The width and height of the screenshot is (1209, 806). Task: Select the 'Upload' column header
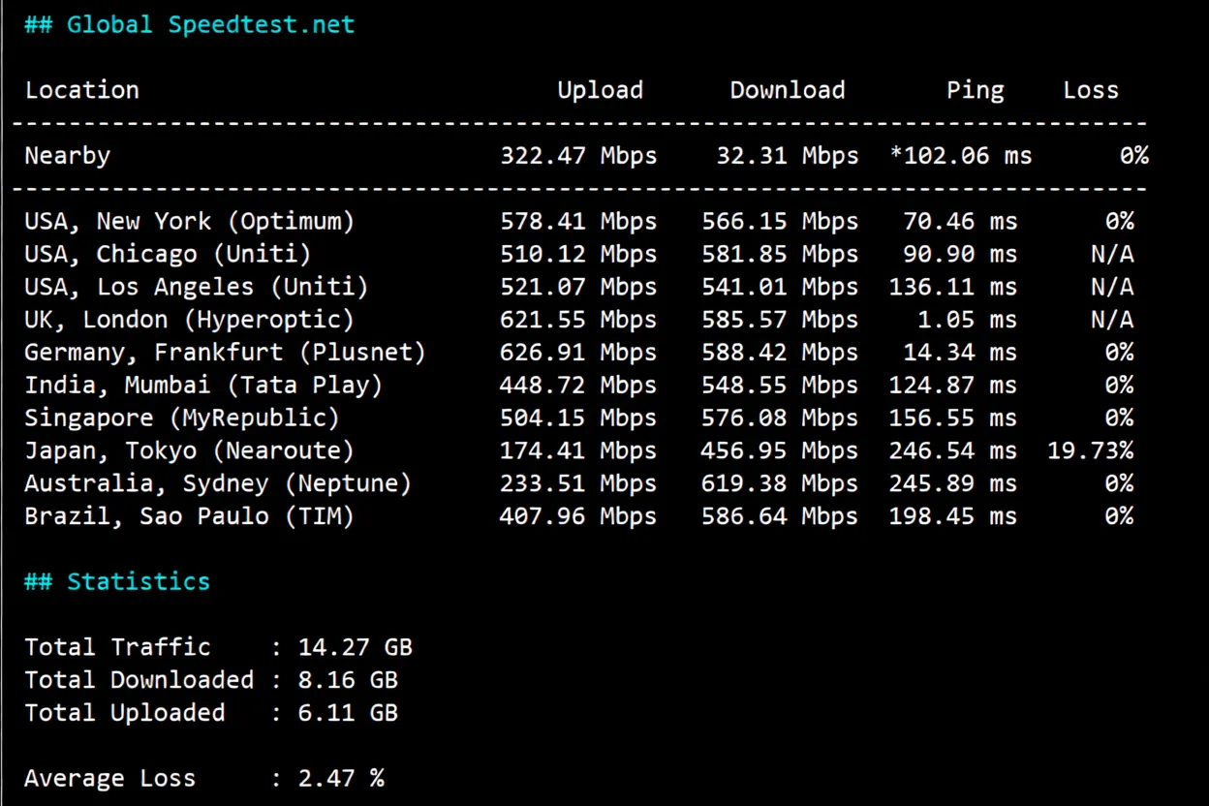[x=600, y=90]
